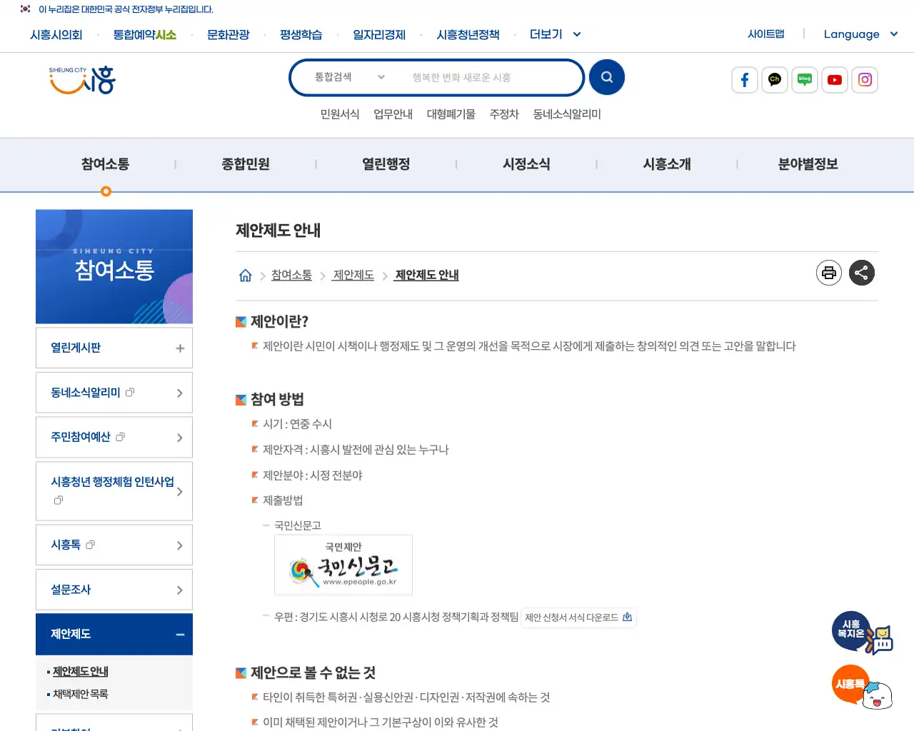Open 시흥청년정책 top link

[x=468, y=34]
